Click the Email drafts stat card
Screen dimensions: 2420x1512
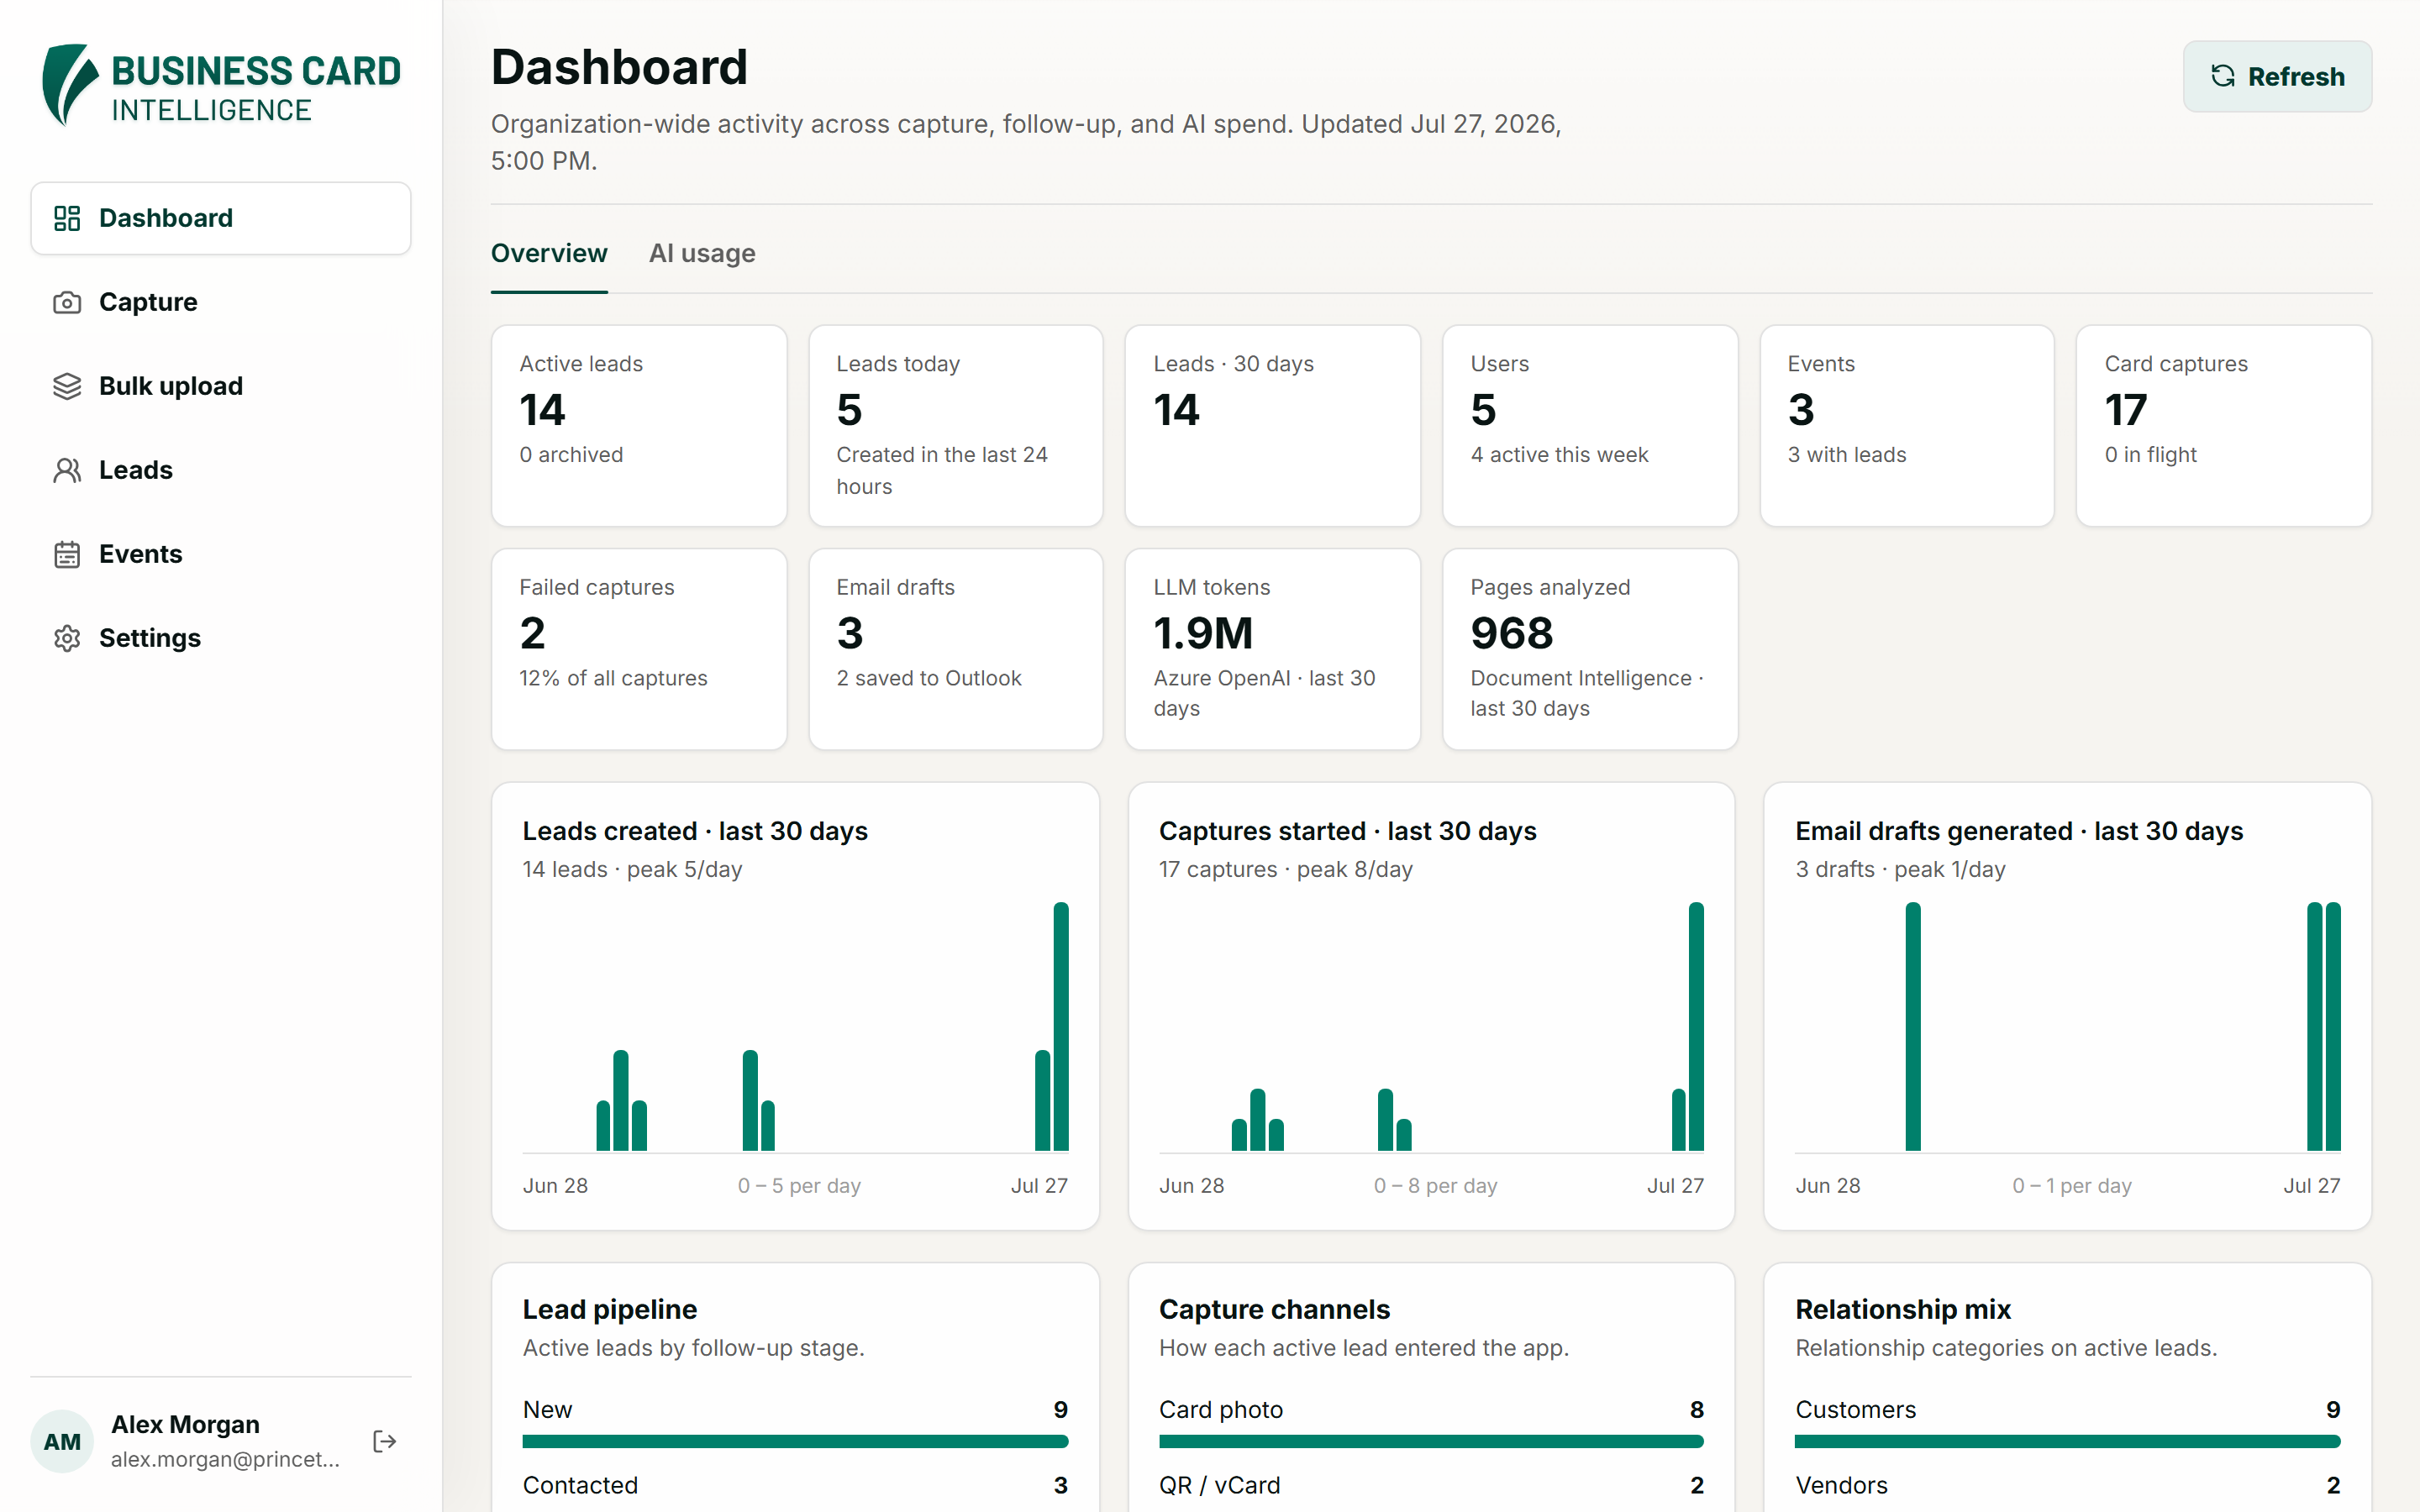coord(956,649)
